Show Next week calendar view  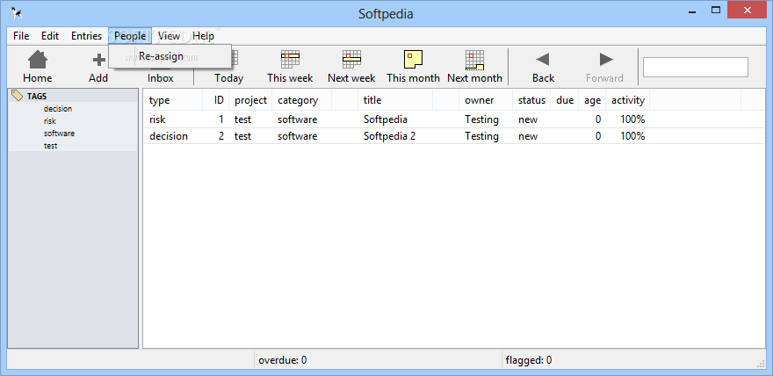coord(351,67)
